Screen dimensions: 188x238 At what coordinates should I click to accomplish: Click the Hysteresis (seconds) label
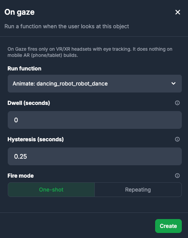coord(36,139)
